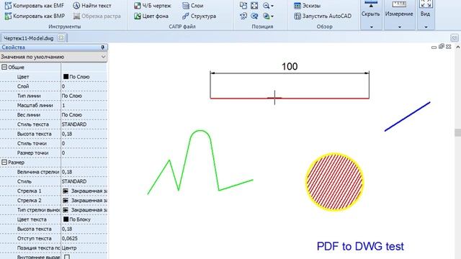Viewport: 461px width, 259px height.
Task: Click Копировать как BMP tool
Action: coord(35,16)
